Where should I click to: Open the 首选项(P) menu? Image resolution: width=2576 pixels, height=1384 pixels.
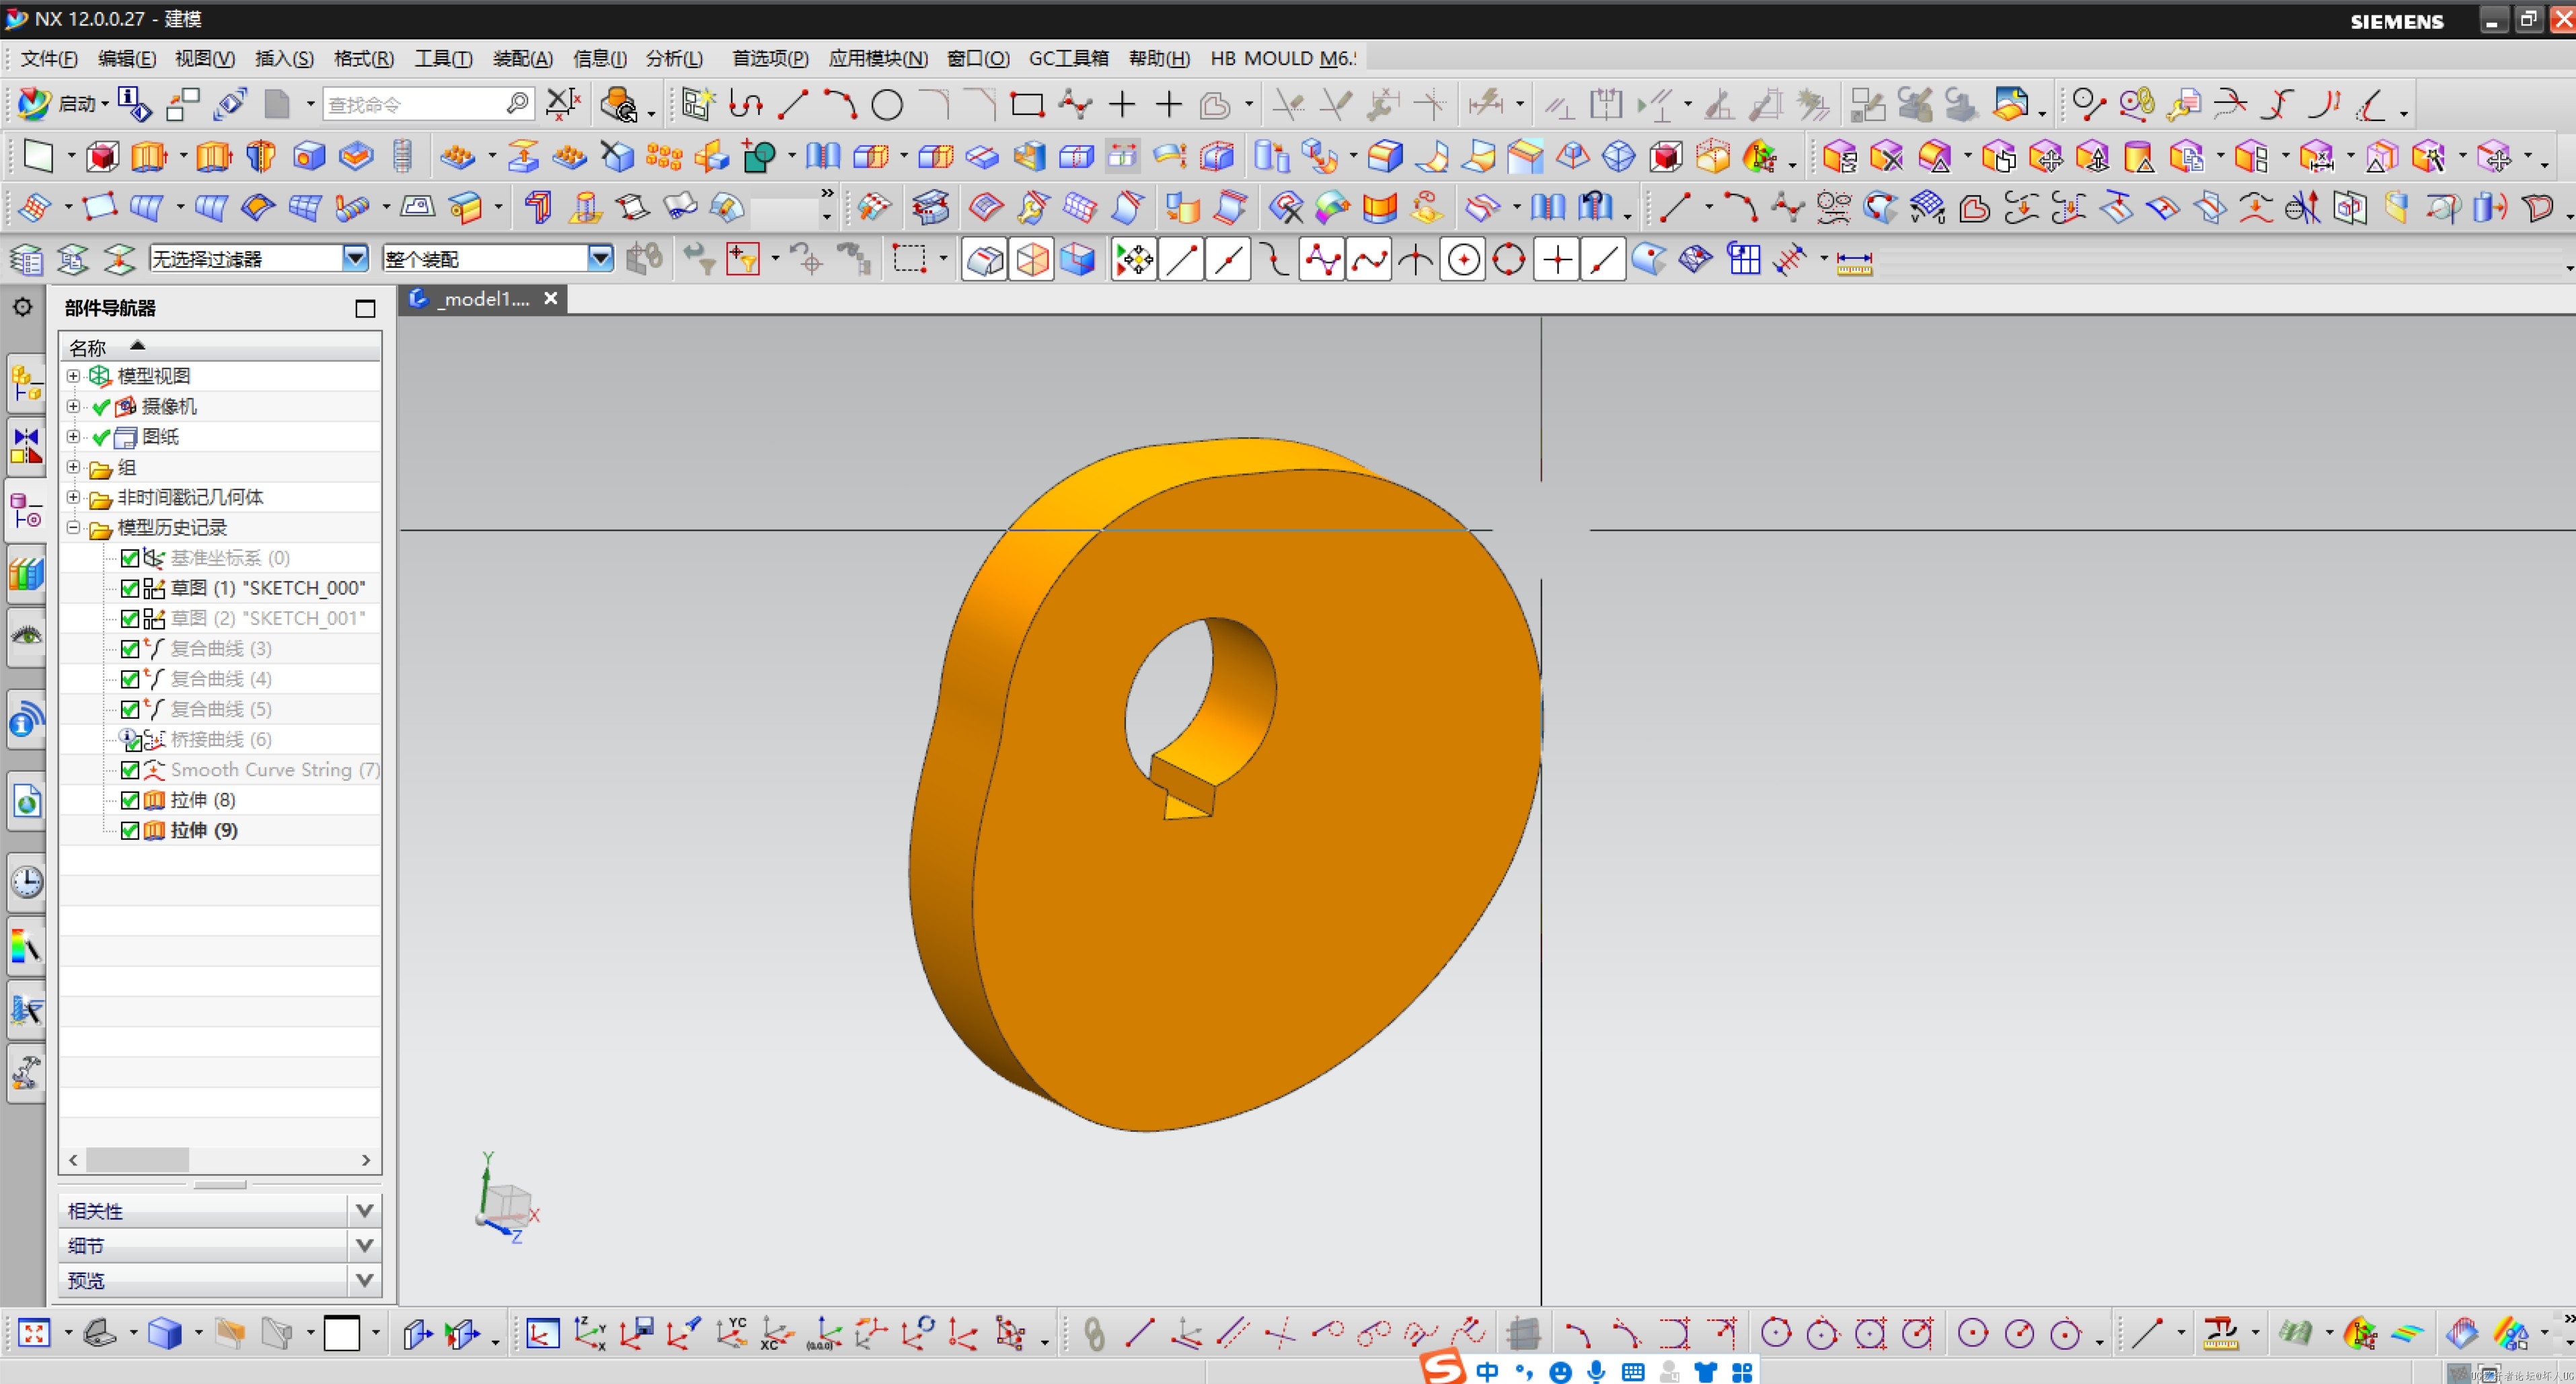click(x=770, y=58)
